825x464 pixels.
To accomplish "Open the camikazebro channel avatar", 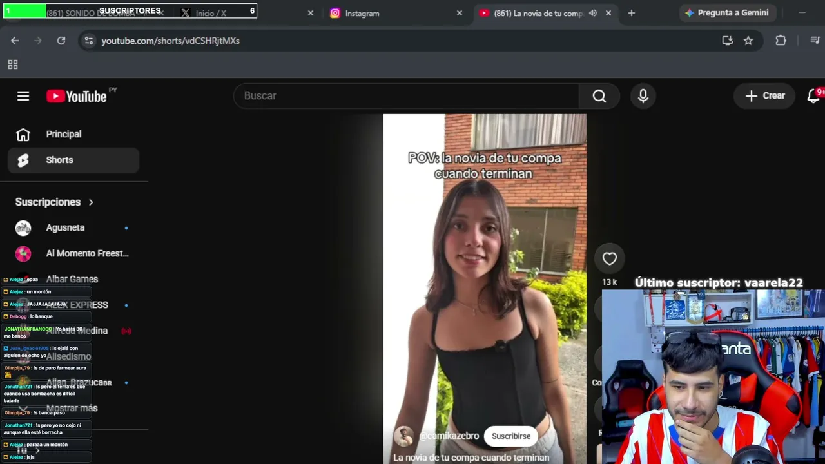I will 403,436.
